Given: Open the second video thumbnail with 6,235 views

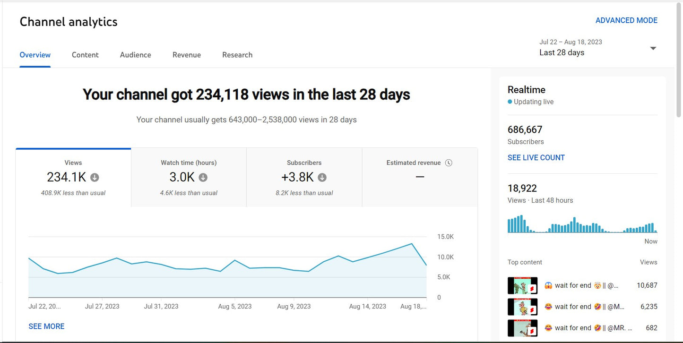Looking at the screenshot, I should click(522, 307).
